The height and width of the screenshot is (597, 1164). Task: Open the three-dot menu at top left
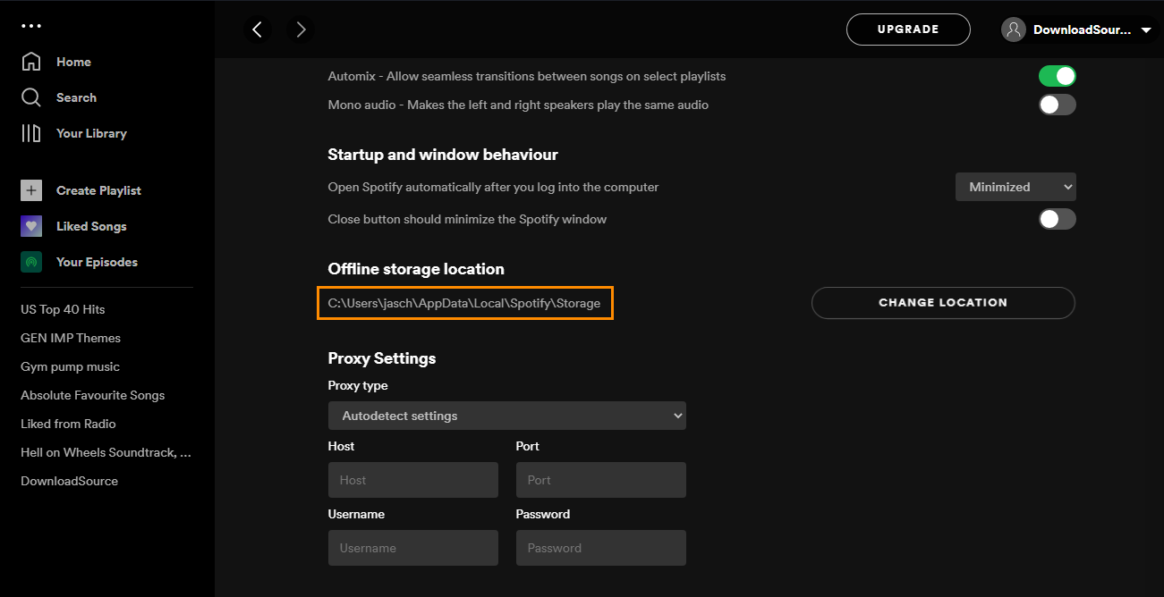(31, 25)
